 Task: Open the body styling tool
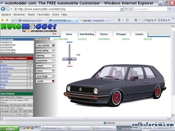[45, 50]
